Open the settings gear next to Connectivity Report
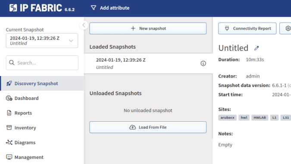Viewport: 291px width, 164px height. click(288, 28)
